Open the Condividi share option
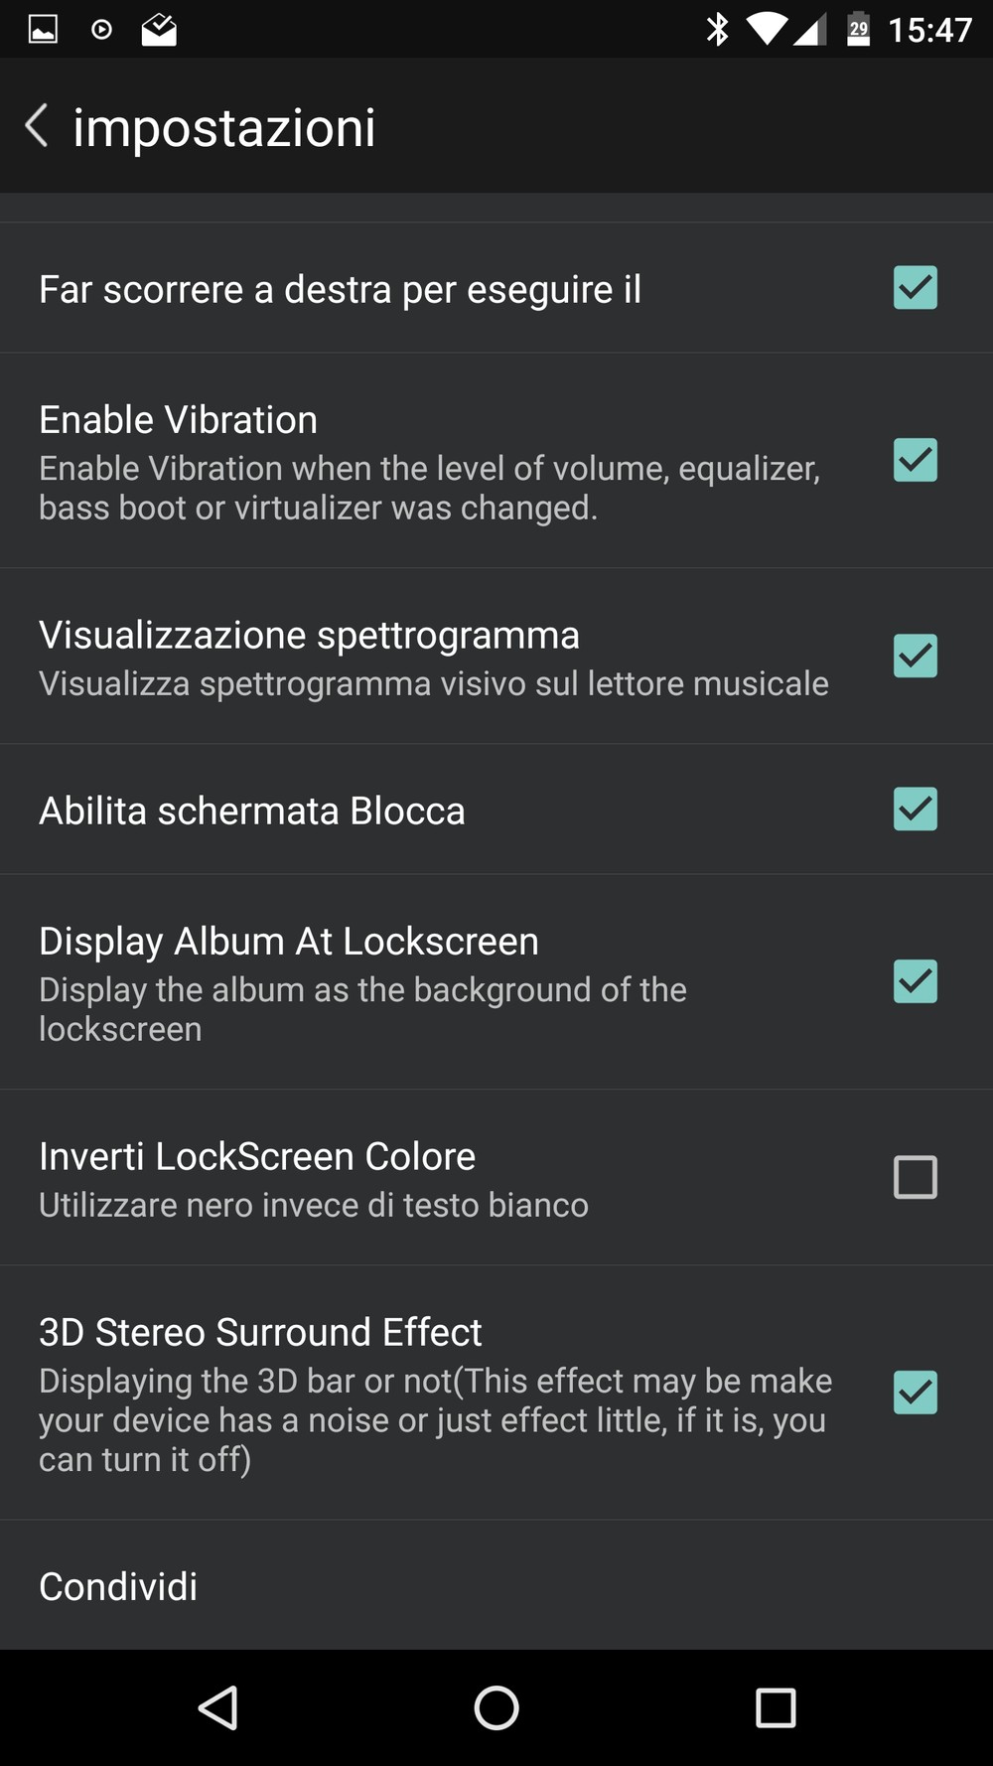 [118, 1586]
